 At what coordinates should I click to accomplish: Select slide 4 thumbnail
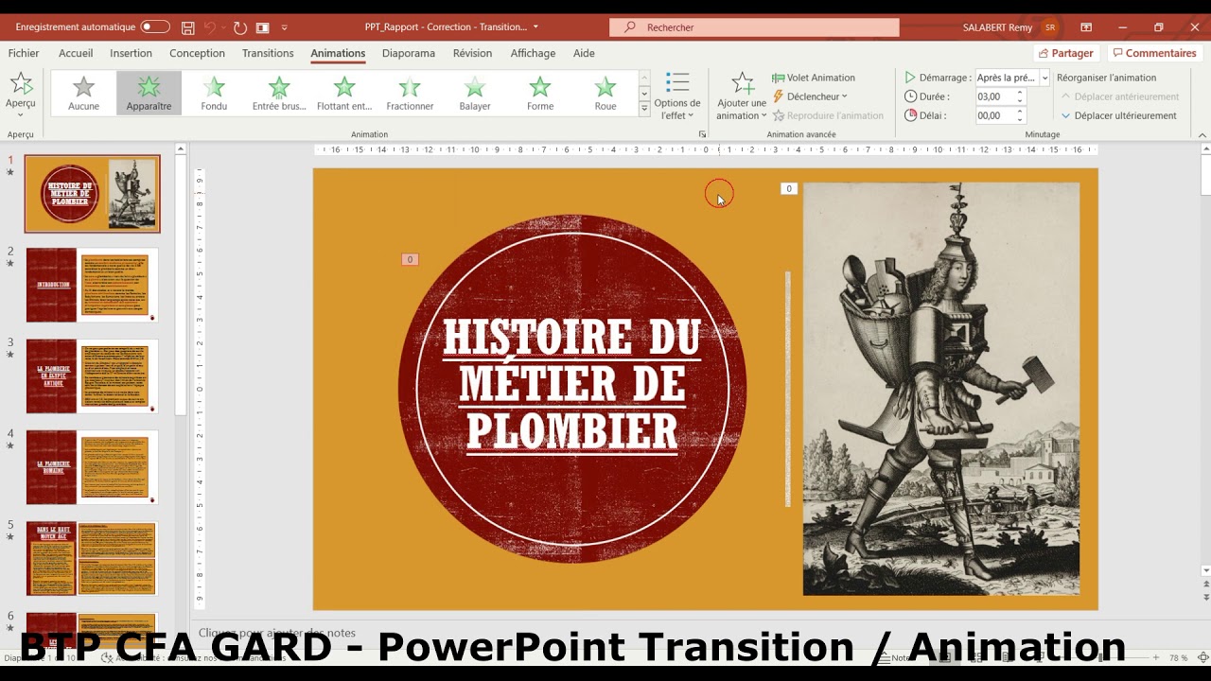pyautogui.click(x=92, y=466)
